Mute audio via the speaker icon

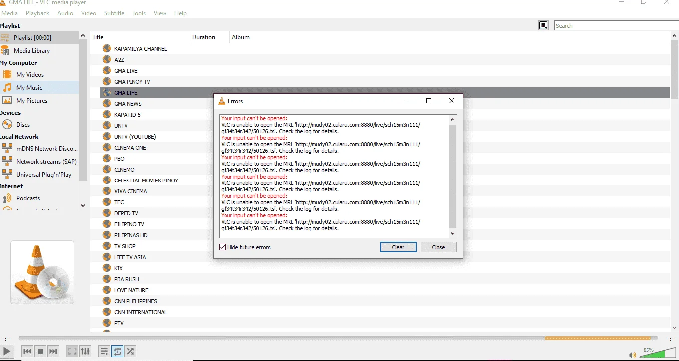(633, 355)
